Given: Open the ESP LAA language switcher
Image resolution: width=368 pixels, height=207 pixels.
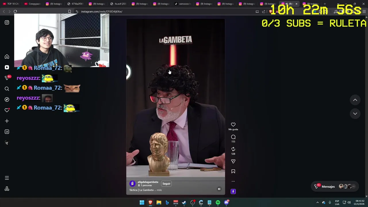Looking at the screenshot, I should coord(337,203).
